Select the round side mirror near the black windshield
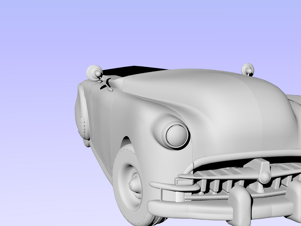The image size is (301, 226). point(94,73)
